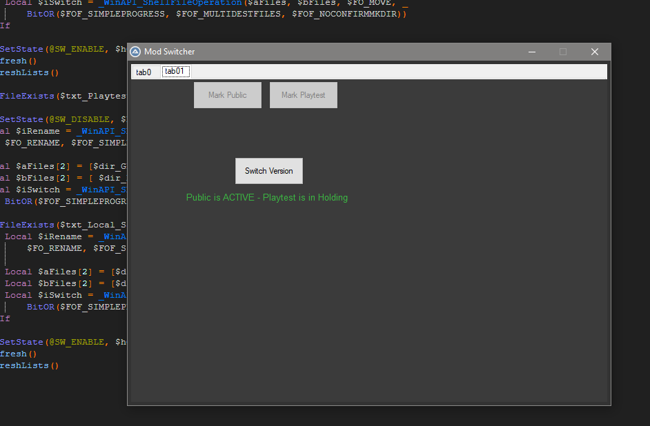Click the Switch Version button
Viewport: 650px width, 426px height.
point(269,171)
